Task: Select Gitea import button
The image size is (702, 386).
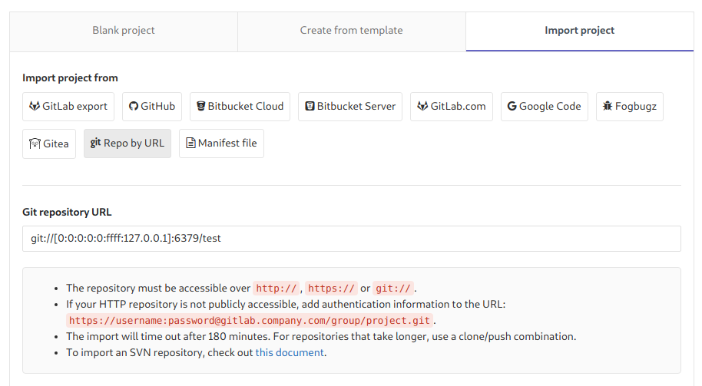Action: [x=49, y=144]
